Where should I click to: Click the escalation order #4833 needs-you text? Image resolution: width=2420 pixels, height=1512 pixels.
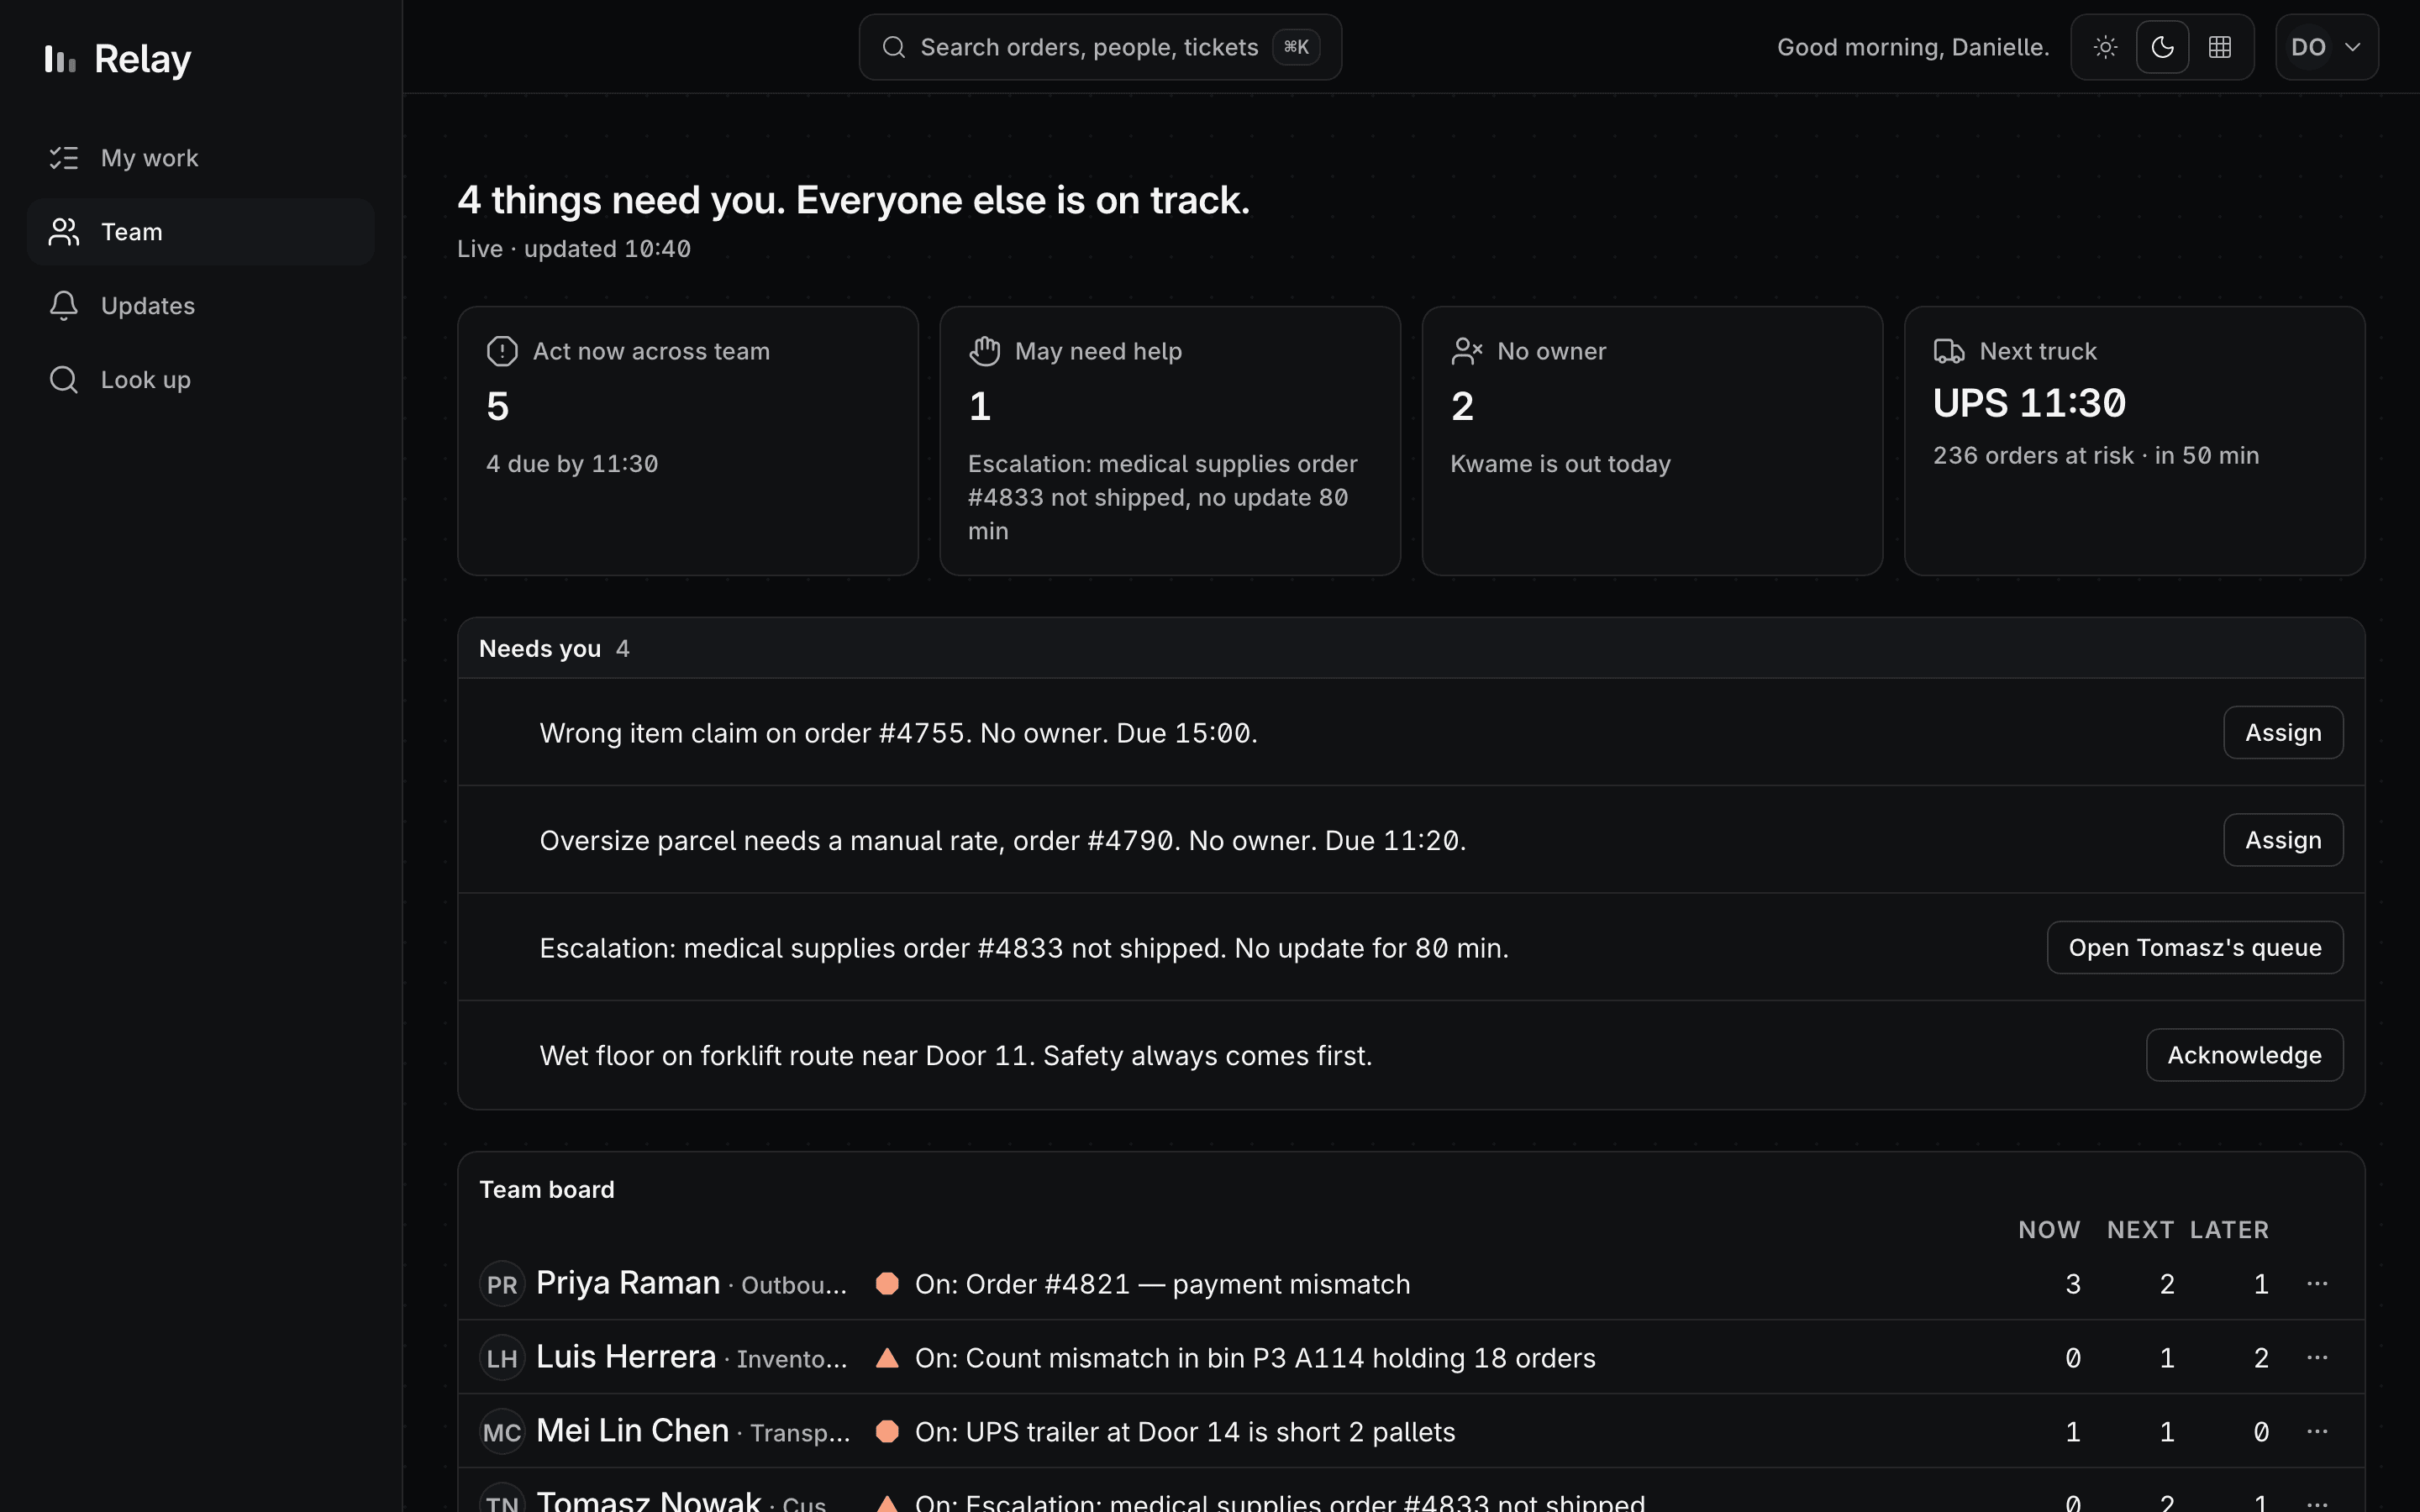click(x=1024, y=948)
